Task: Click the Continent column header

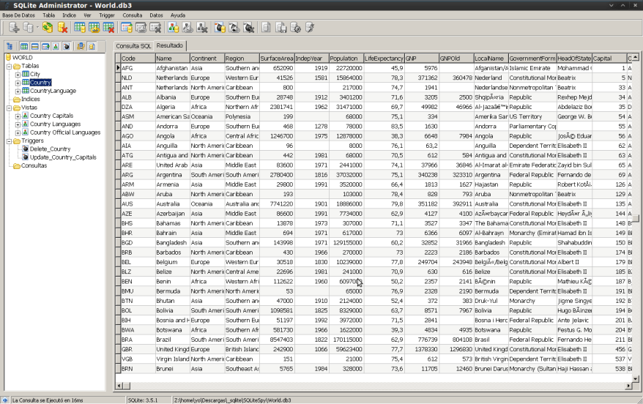Action: 204,58
